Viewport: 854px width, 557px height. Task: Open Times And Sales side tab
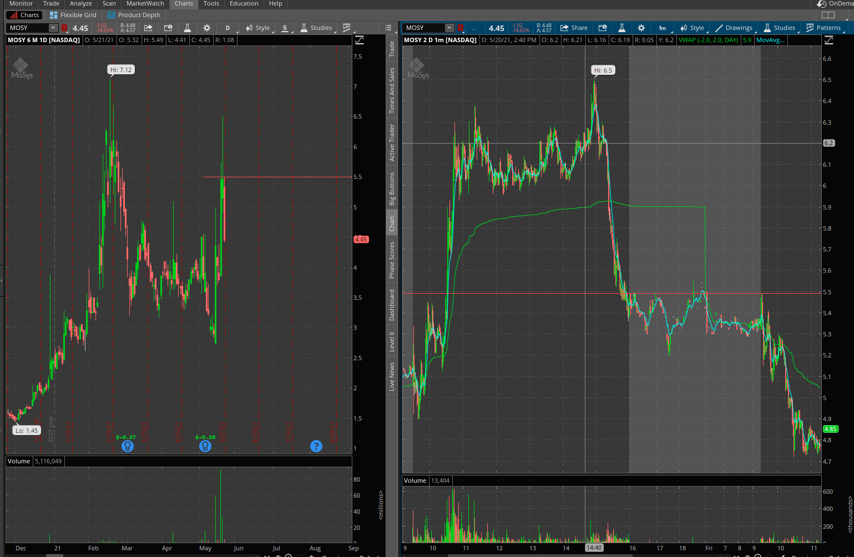(392, 90)
